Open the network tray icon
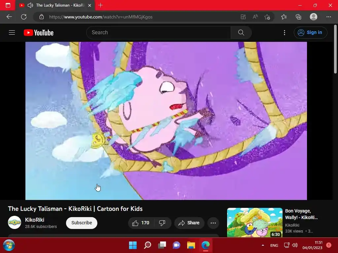The image size is (338, 253). coord(287,245)
